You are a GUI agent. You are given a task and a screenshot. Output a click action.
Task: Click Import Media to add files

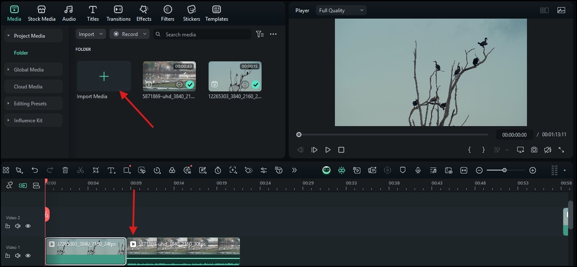[x=103, y=77]
